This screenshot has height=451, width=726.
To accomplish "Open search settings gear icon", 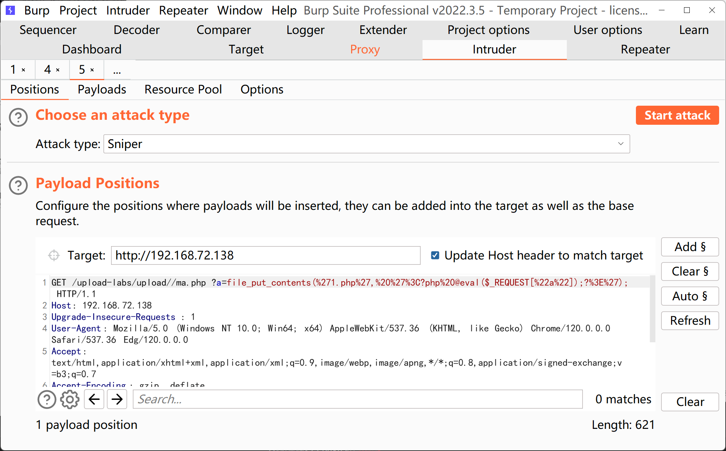I will click(70, 399).
